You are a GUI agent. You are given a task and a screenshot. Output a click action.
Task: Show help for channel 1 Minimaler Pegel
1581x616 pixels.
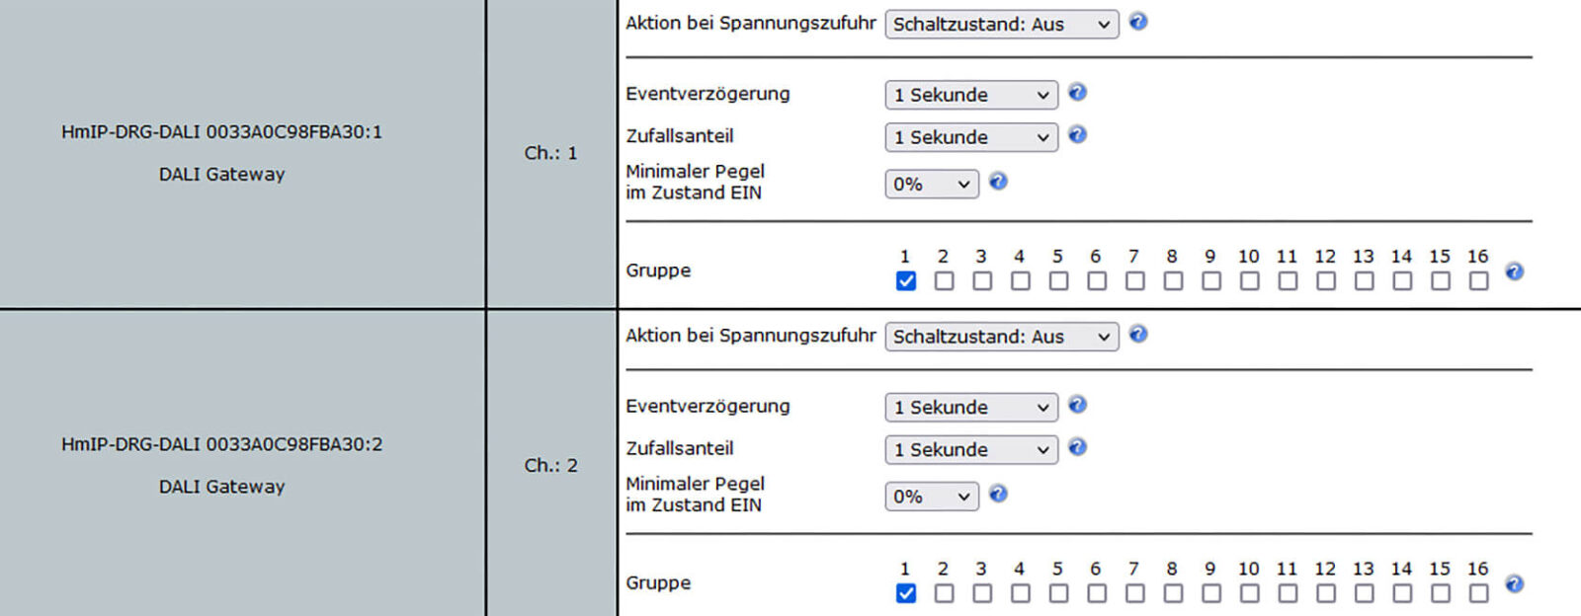tap(998, 182)
